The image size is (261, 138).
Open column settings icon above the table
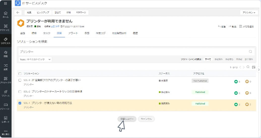click(254, 67)
